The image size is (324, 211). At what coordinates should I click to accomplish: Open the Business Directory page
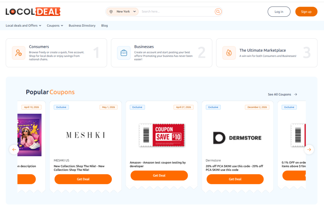(x=82, y=25)
